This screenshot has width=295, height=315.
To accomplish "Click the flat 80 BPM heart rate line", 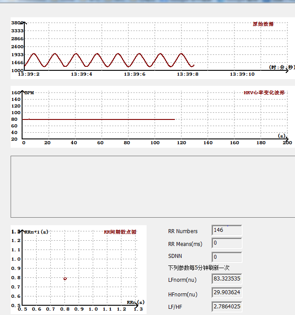I will point(98,119).
